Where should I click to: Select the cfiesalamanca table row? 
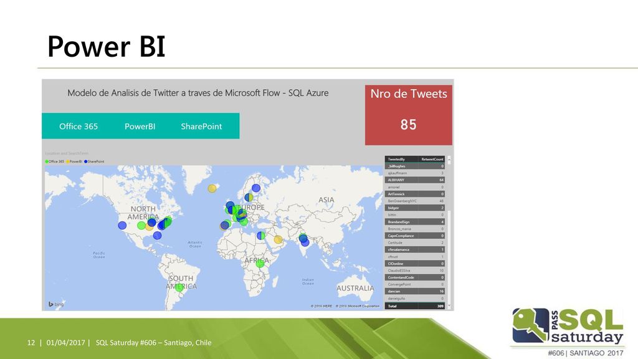point(415,249)
